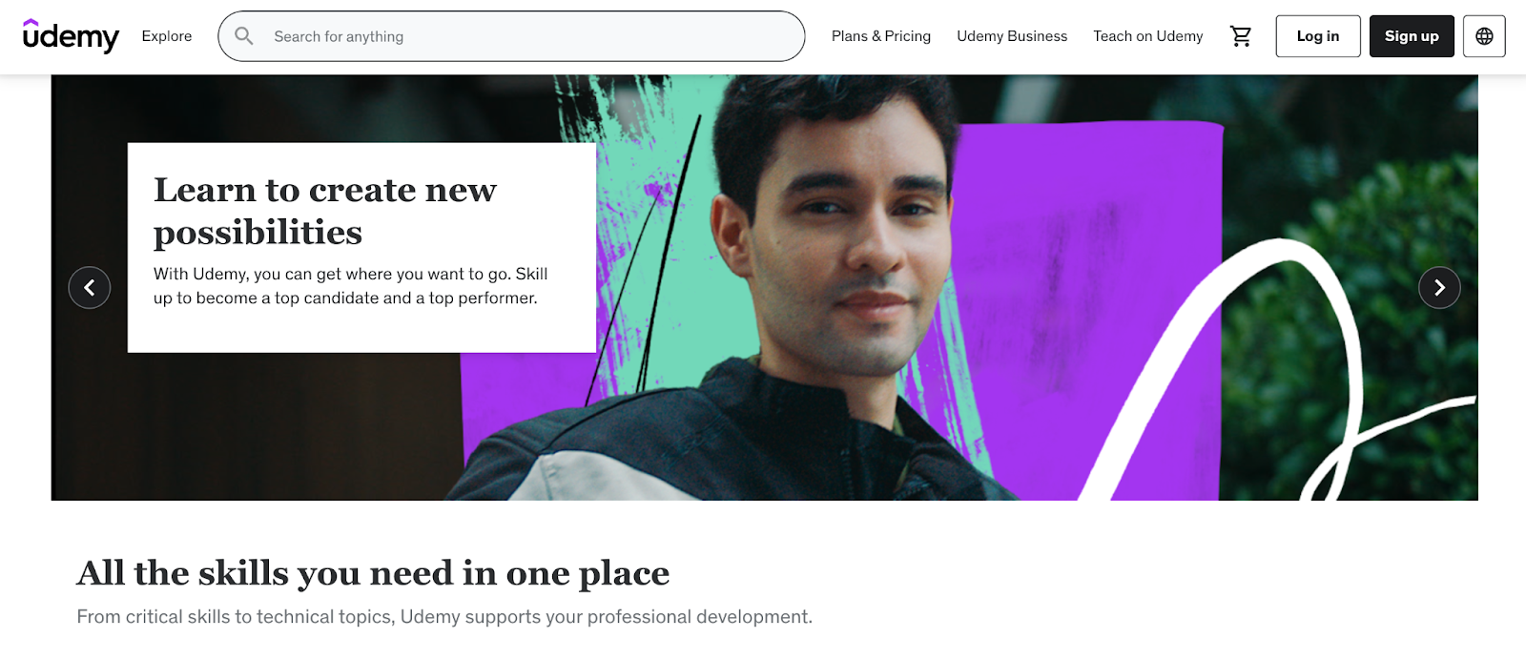
Task: Open Teach on Udemy link
Action: click(1147, 36)
